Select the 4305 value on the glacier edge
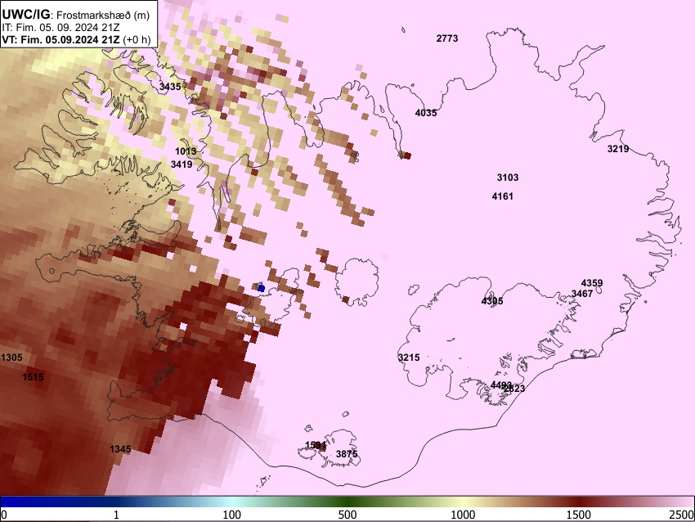The width and height of the screenshot is (695, 522). click(492, 301)
